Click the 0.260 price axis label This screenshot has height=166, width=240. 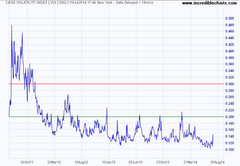[x=230, y=97]
